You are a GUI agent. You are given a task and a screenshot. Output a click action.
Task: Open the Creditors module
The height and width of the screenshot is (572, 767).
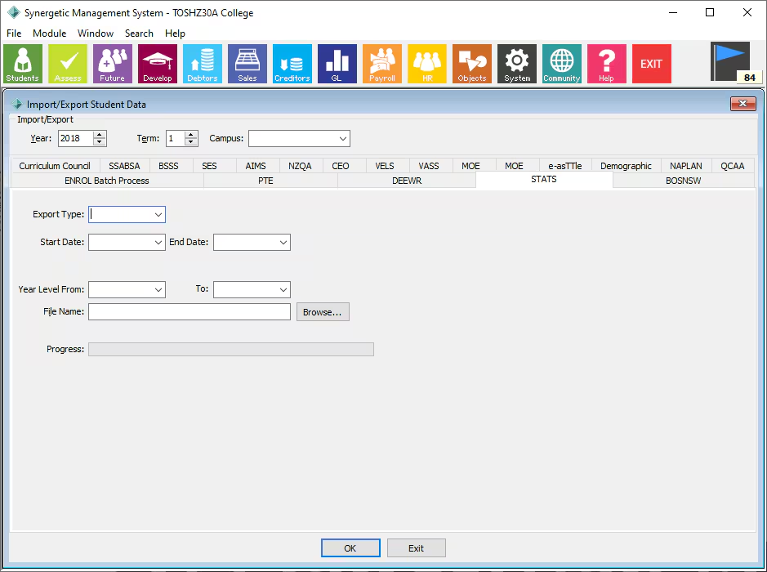292,64
